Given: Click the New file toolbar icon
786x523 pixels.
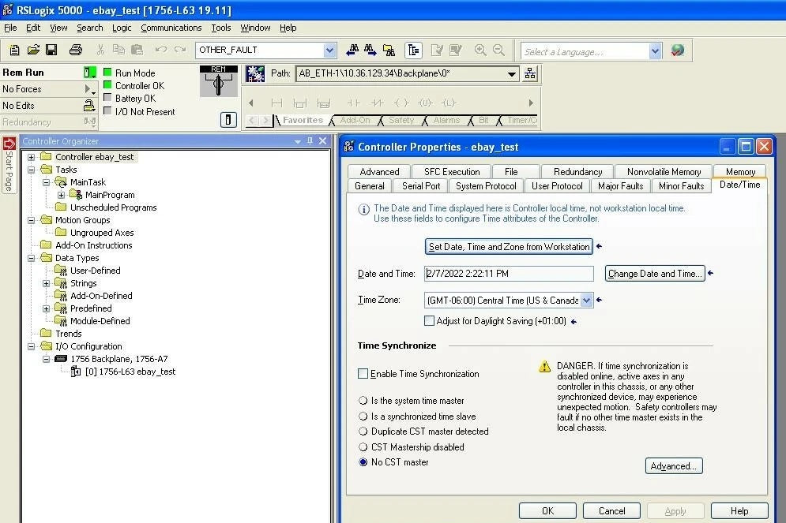Looking at the screenshot, I should click(x=14, y=50).
